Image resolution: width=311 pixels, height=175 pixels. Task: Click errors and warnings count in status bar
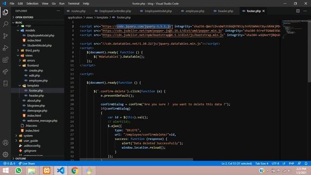click(x=9, y=163)
